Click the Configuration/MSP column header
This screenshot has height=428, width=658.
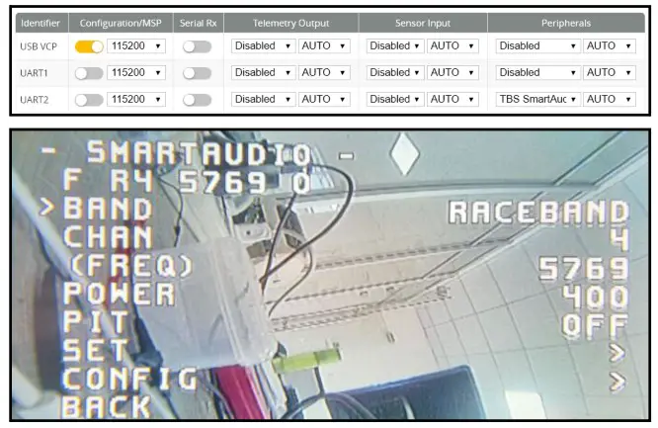121,23
